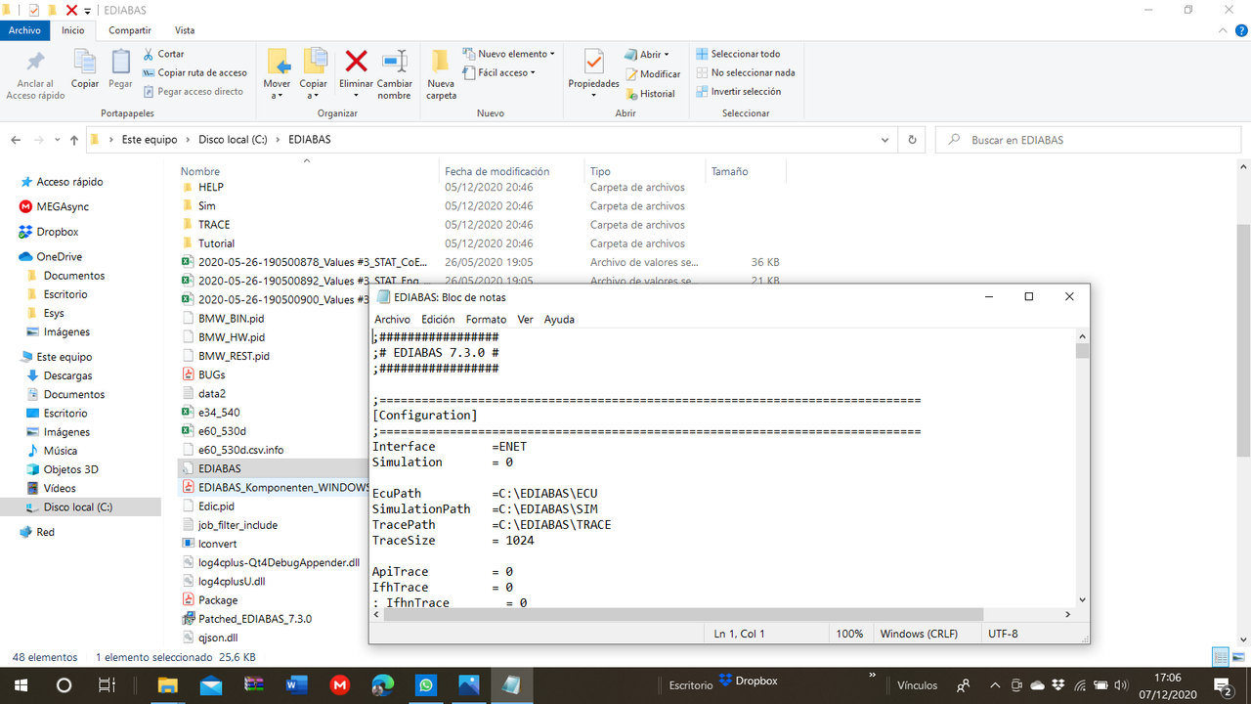The height and width of the screenshot is (704, 1251).
Task: Click Notepad vertical scrollbar down arrow
Action: tap(1082, 598)
